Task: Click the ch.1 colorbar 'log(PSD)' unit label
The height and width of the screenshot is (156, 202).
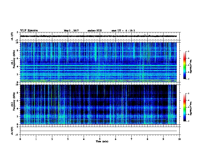Action: [x=191, y=67]
